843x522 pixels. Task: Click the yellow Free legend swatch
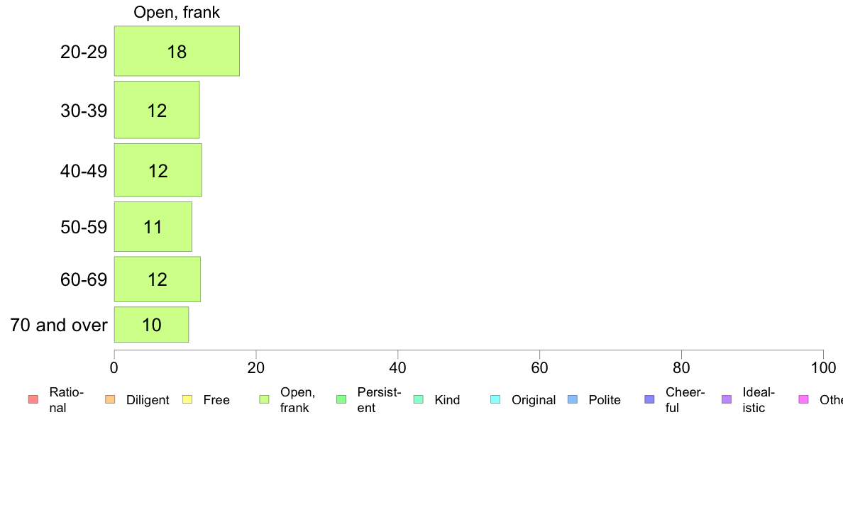click(x=187, y=399)
